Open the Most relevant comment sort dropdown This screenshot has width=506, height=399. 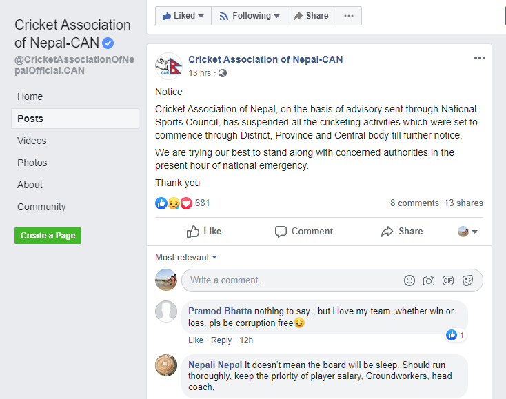click(x=186, y=258)
